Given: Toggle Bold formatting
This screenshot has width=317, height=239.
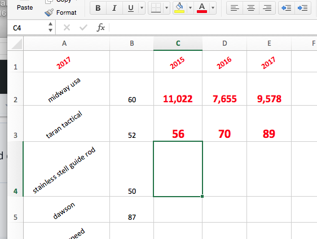Looking at the screenshot, I should coord(98,8).
